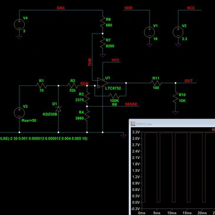Click ground symbol below V4

19,38
